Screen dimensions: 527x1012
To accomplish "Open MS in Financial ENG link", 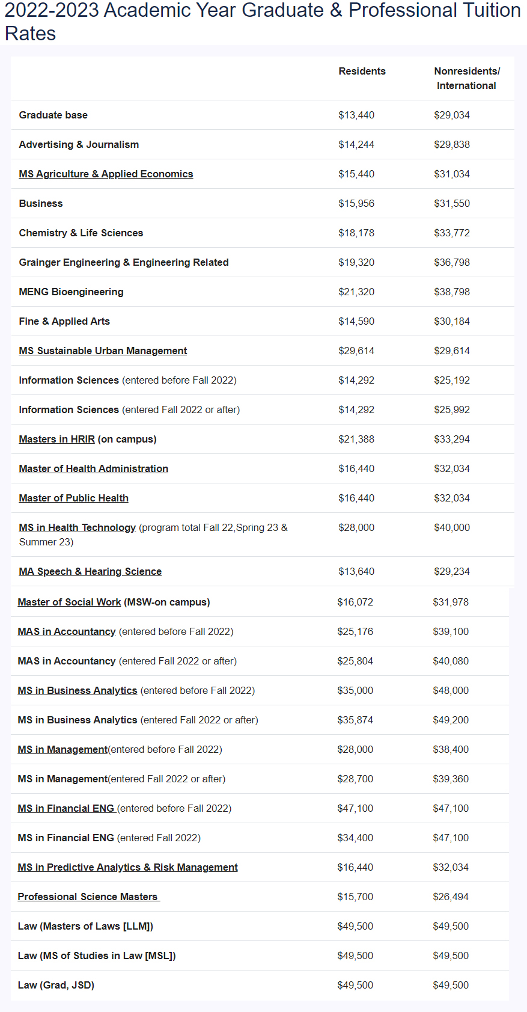I will (65, 808).
